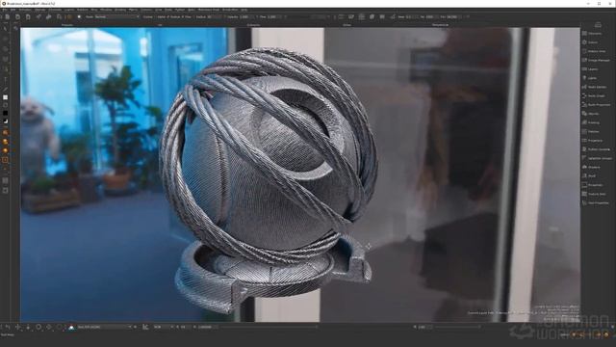Open the Channels menu
616x347 pixels.
tap(55, 10)
